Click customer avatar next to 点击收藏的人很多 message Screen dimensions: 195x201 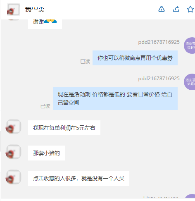coord(14,177)
